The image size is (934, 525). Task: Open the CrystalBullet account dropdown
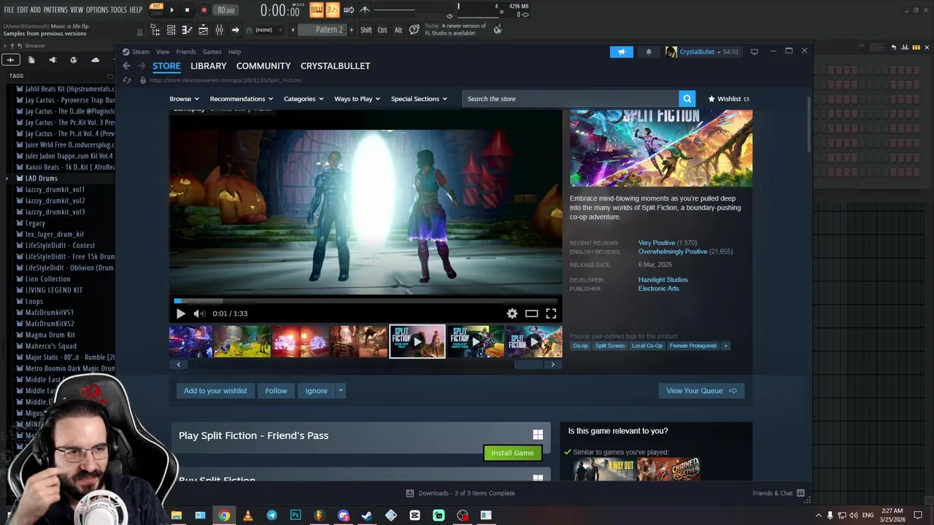click(x=702, y=52)
